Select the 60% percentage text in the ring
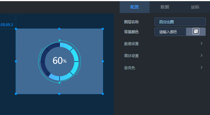The width and height of the screenshot is (210, 115). [x=60, y=61]
